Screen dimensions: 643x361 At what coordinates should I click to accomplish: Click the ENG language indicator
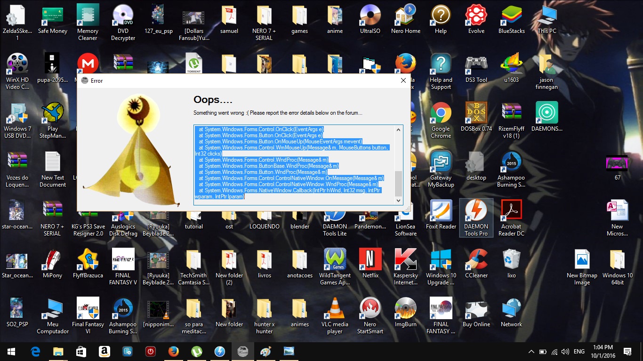[x=579, y=351]
